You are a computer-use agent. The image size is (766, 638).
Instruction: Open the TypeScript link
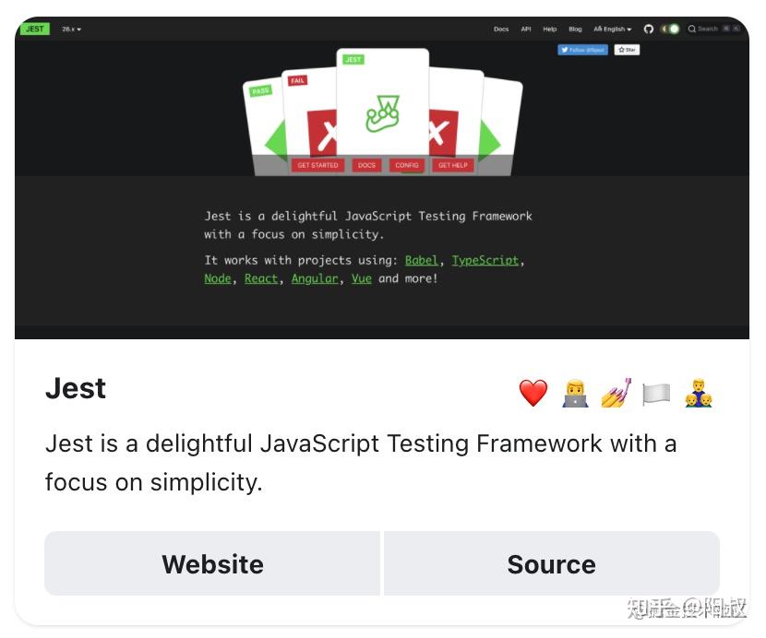485,261
